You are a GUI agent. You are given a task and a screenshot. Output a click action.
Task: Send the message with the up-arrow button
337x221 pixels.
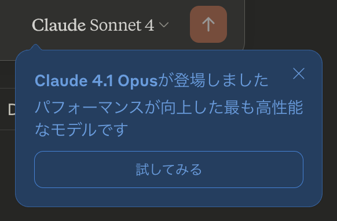coord(208,24)
